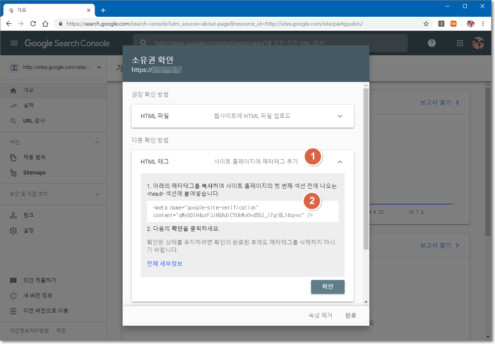Screen dimensions: 495x344
Task: Select 개요 in the sidebar
Action: click(x=53, y=90)
